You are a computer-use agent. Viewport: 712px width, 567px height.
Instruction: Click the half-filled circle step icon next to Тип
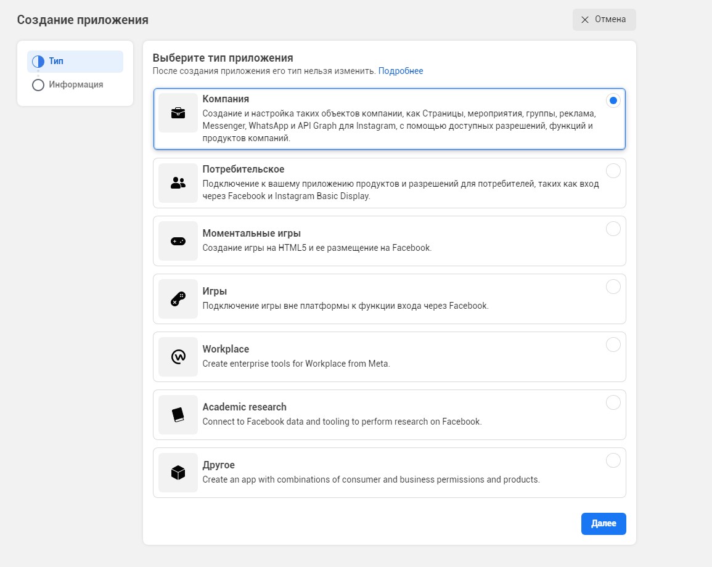pos(38,61)
